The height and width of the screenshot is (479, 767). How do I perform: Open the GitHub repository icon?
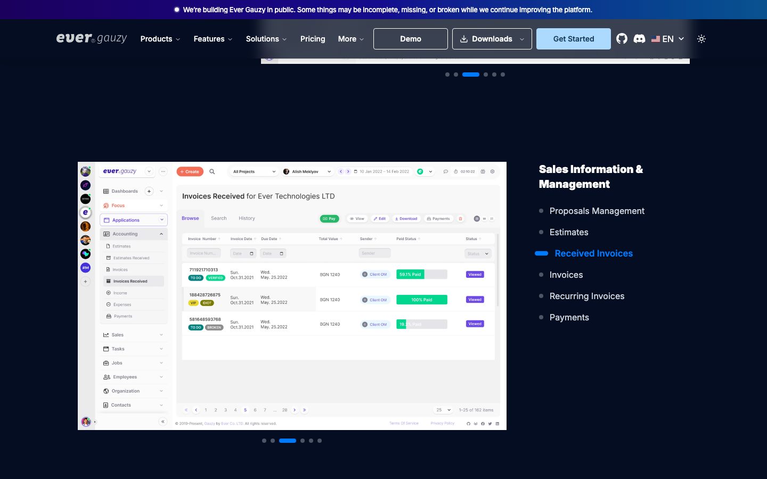click(x=622, y=39)
